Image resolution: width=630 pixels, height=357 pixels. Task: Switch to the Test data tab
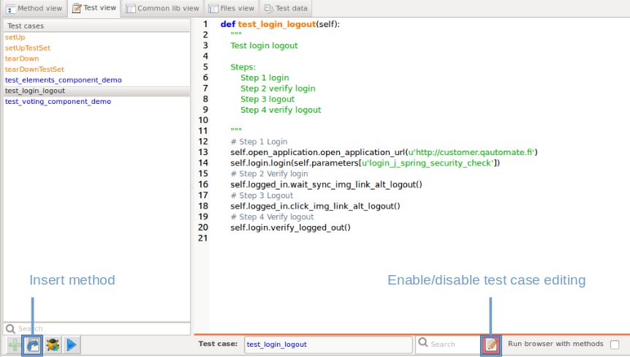[x=286, y=9]
